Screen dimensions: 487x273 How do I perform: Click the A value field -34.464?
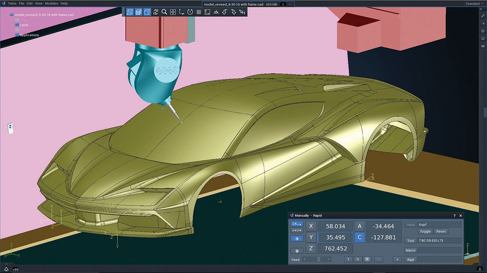coord(384,226)
